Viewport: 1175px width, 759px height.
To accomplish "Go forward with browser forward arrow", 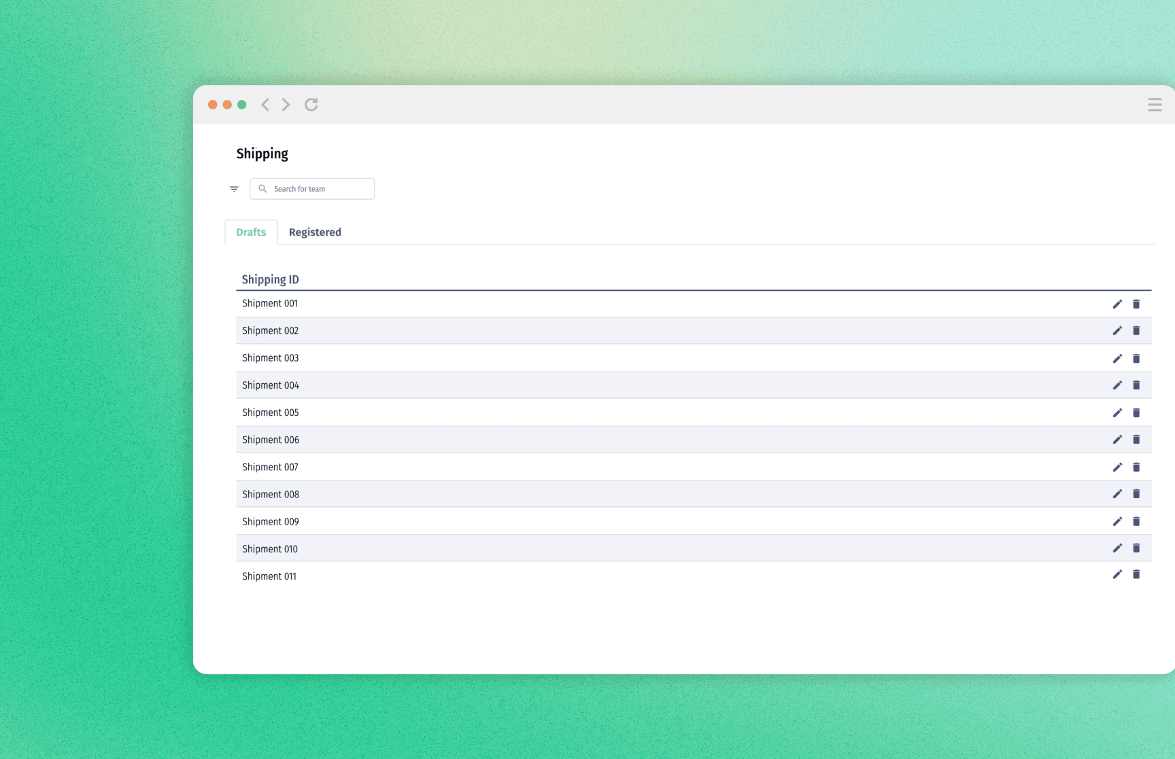I will tap(286, 105).
